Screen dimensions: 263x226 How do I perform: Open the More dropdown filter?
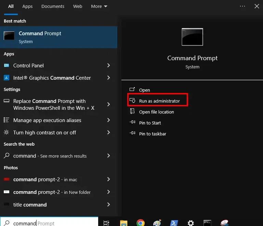99,6
